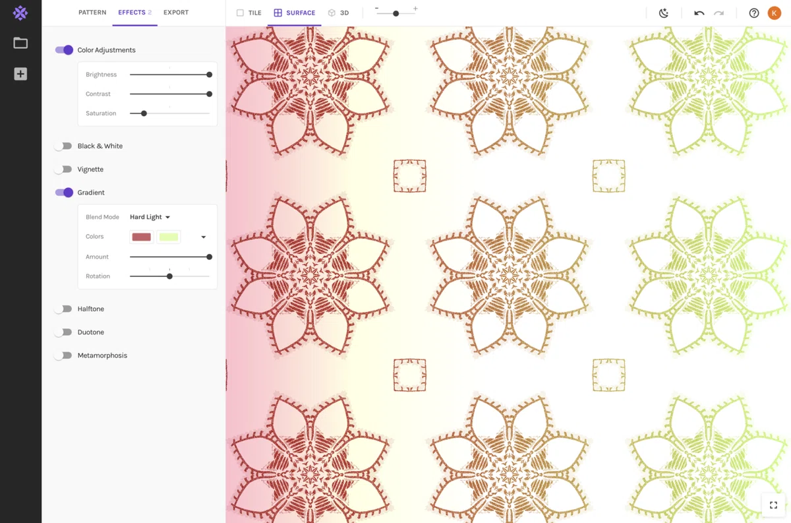Viewport: 791px width, 523px height.
Task: Click the undo arrow icon
Action: tap(699, 13)
